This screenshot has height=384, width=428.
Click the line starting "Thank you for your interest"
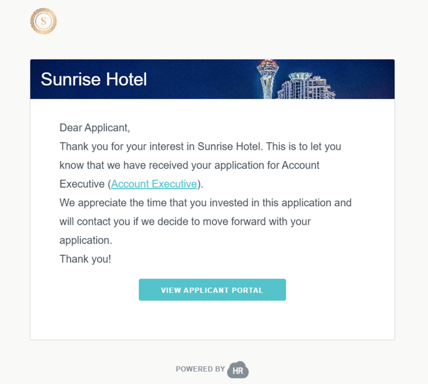pos(200,147)
